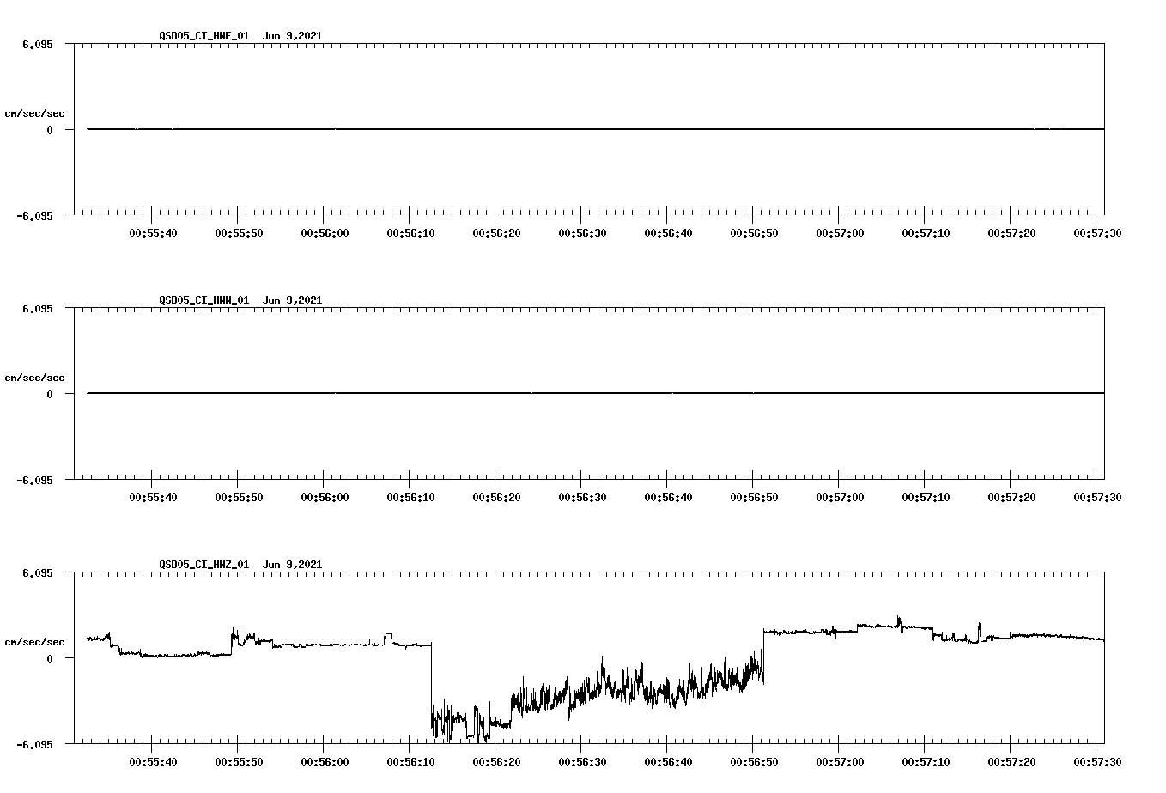Click 00:55:40 time label under HNZ plot
Viewport: 1166px width, 793px height.
pos(153,762)
